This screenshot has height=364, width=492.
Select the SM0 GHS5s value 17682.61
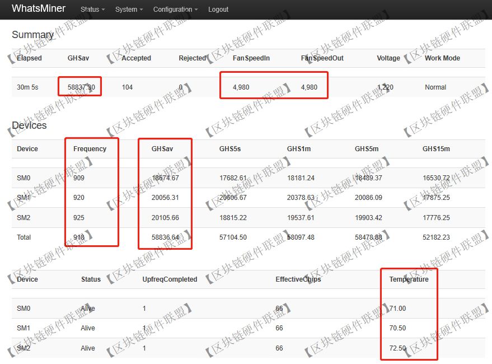pyautogui.click(x=233, y=178)
